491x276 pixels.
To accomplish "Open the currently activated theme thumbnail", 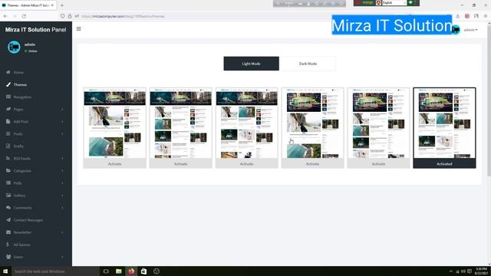I will pyautogui.click(x=444, y=123).
